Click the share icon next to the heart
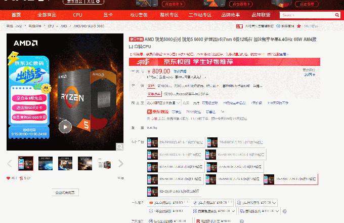Viewport: 344px width, 223px height. click(21, 178)
